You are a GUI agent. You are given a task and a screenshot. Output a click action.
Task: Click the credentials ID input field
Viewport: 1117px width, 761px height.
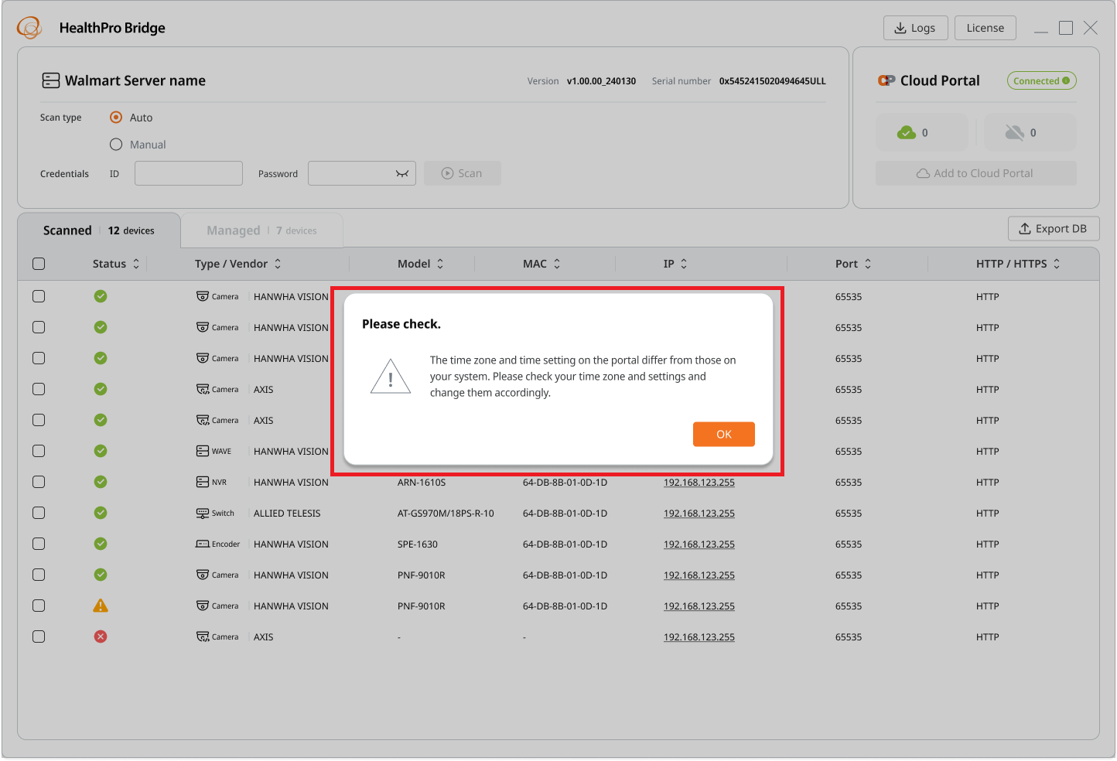(x=189, y=173)
